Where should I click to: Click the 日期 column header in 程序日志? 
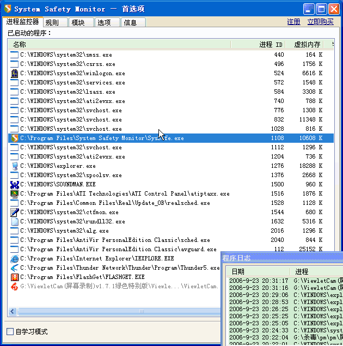pyautogui.click(x=258, y=271)
